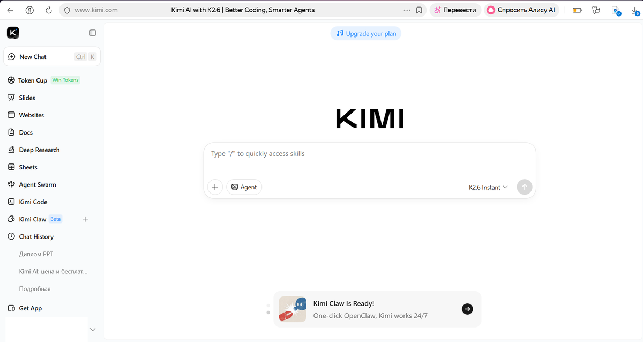Click the Yandex Я browser button

[x=30, y=10]
